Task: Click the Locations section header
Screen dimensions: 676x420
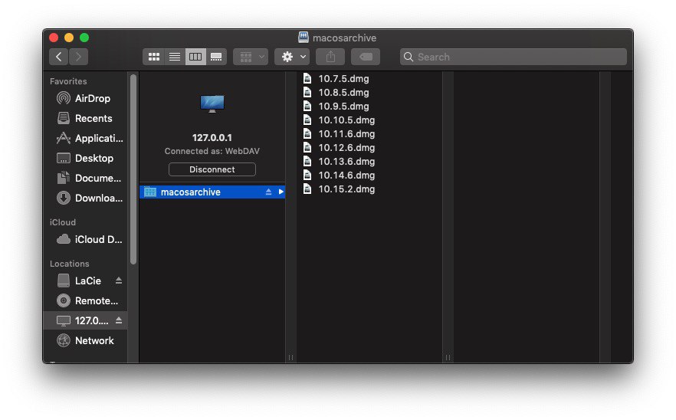Action: click(70, 264)
